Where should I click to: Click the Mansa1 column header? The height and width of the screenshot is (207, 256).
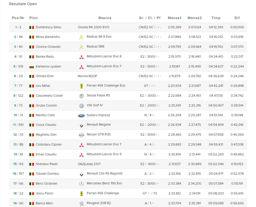click(174, 18)
